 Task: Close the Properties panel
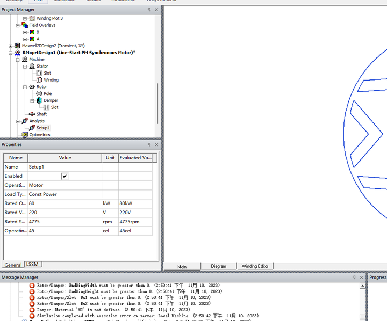(156, 144)
